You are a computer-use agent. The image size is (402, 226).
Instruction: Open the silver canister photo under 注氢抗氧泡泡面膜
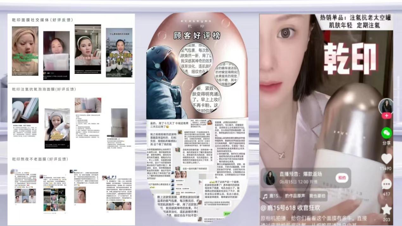pyautogui.click(x=25, y=110)
